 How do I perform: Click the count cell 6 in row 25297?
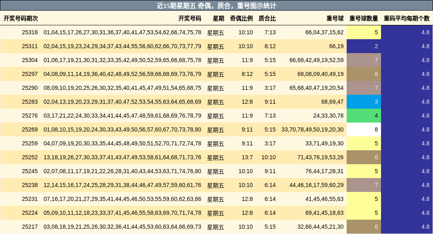(x=364, y=74)
